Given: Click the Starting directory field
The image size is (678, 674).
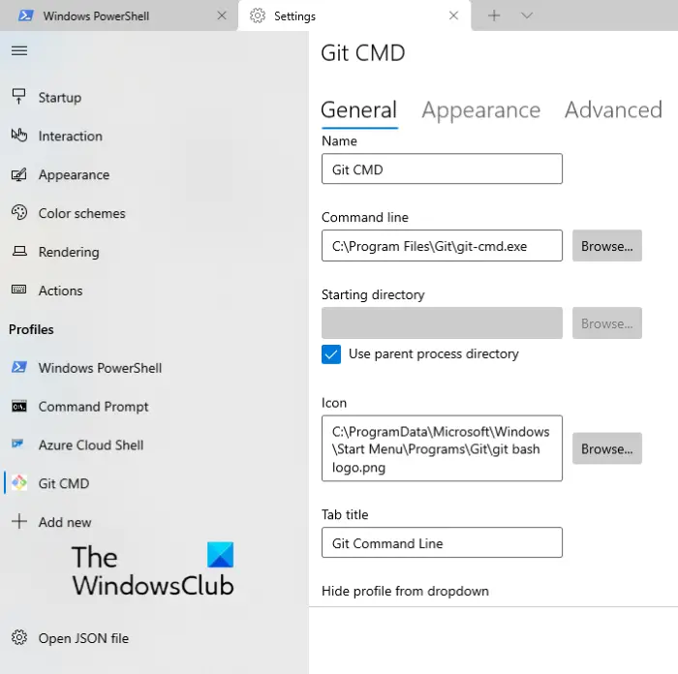Looking at the screenshot, I should point(442,322).
